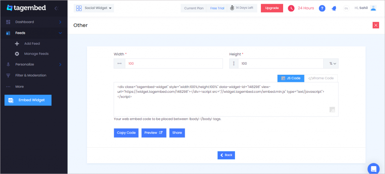
Task: Click inside the embed code text area
Action: [226, 99]
